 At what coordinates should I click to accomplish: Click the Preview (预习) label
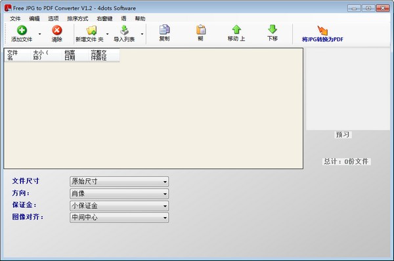343,135
